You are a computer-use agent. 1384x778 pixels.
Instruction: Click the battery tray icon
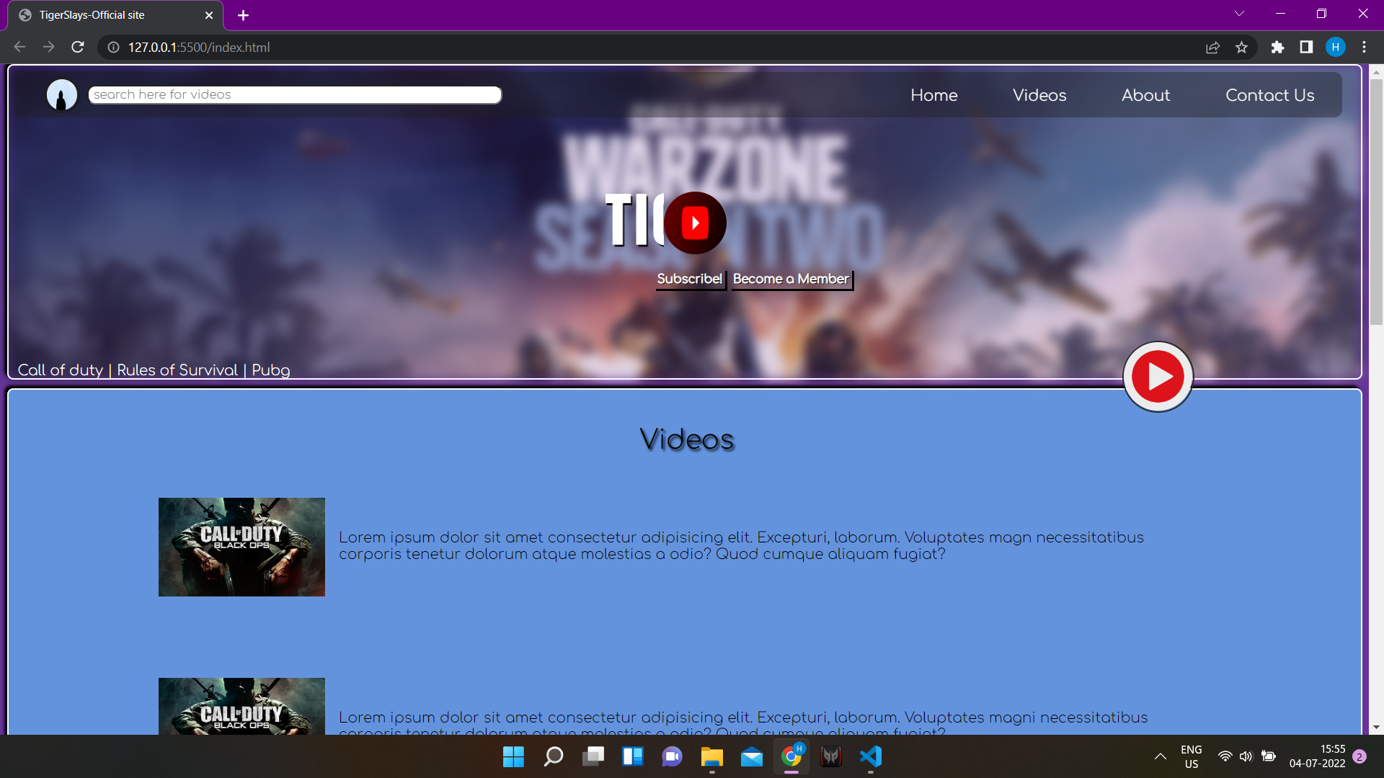pos(1269,756)
